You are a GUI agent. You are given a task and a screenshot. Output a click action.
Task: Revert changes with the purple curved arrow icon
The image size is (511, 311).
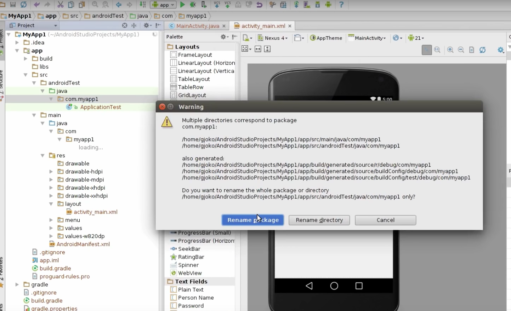tap(259, 5)
